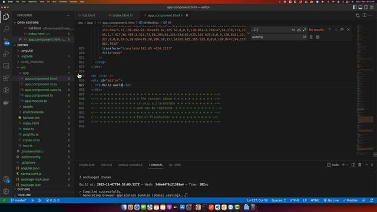Click Spaces: 2 indentation setting
Viewport: 377px width, 212px height.
pos(279,200)
